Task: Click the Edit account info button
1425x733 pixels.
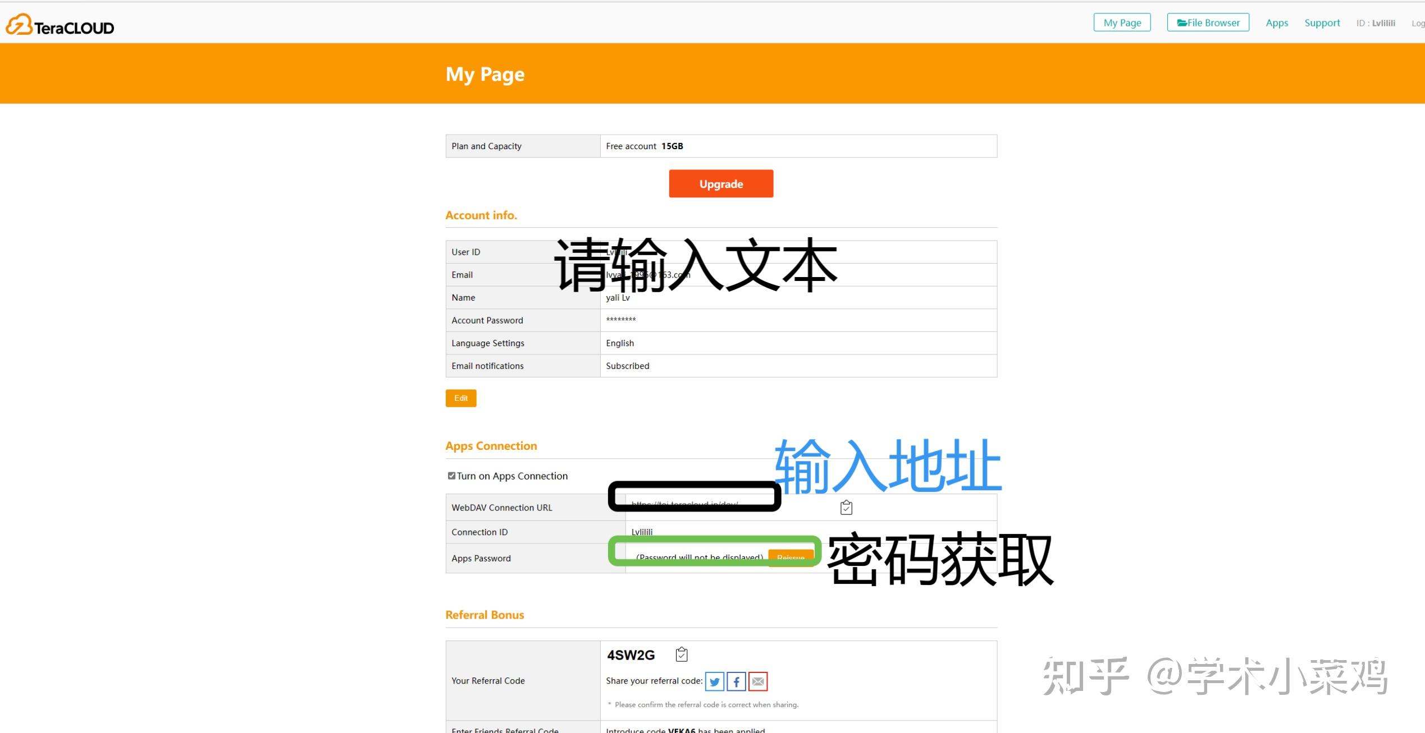Action: pyautogui.click(x=460, y=398)
